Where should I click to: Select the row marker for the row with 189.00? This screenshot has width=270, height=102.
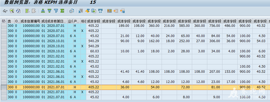click(4, 26)
